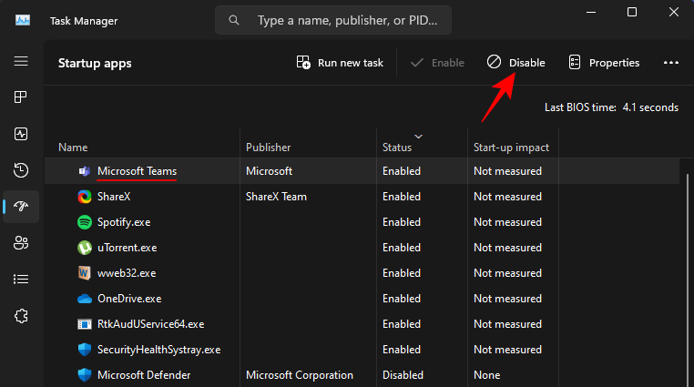Open the Services page gear icon
The width and height of the screenshot is (694, 387).
tap(21, 315)
